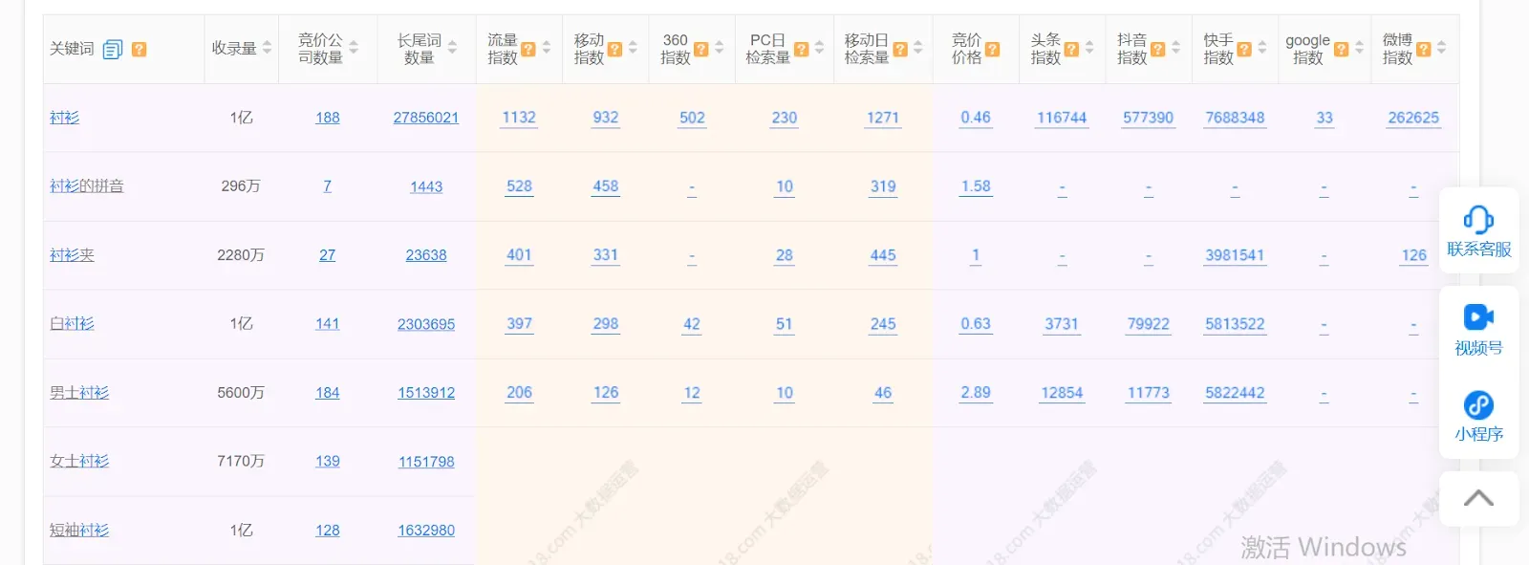The width and height of the screenshot is (1529, 565).
Task: Click the help icon for google指数 column
Action: (1342, 49)
